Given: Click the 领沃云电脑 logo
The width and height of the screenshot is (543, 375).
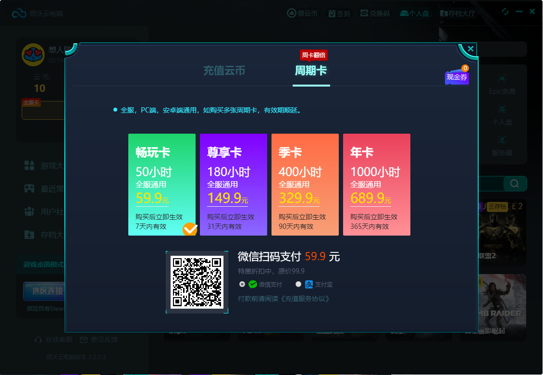Looking at the screenshot, I should coord(19,13).
